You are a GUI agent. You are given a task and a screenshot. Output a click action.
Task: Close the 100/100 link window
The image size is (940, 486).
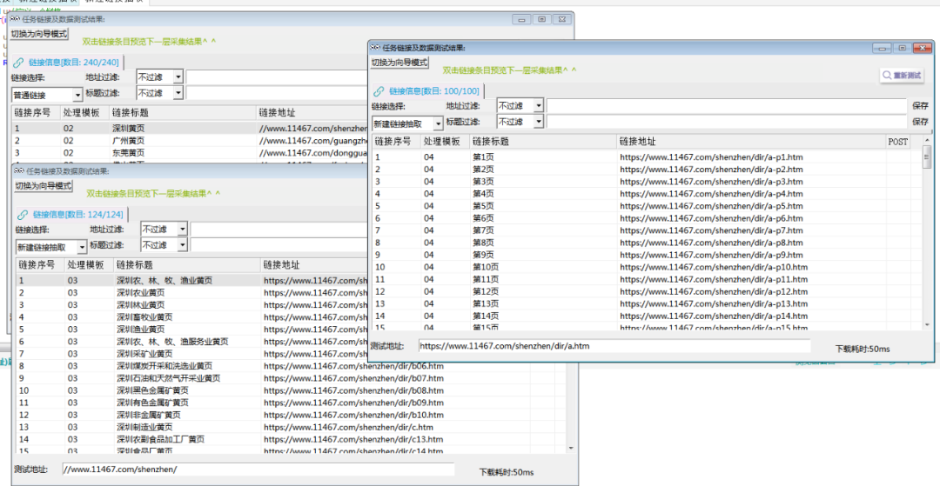[x=922, y=48]
